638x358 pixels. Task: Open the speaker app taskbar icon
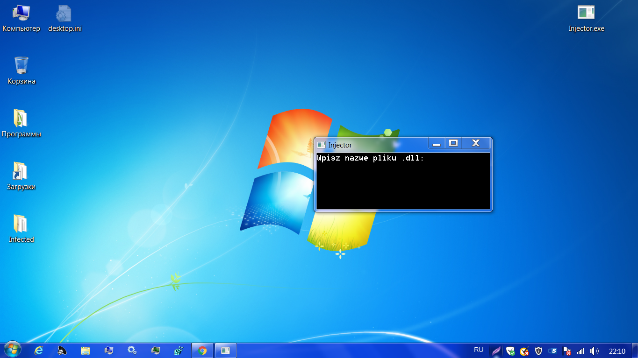coord(62,351)
